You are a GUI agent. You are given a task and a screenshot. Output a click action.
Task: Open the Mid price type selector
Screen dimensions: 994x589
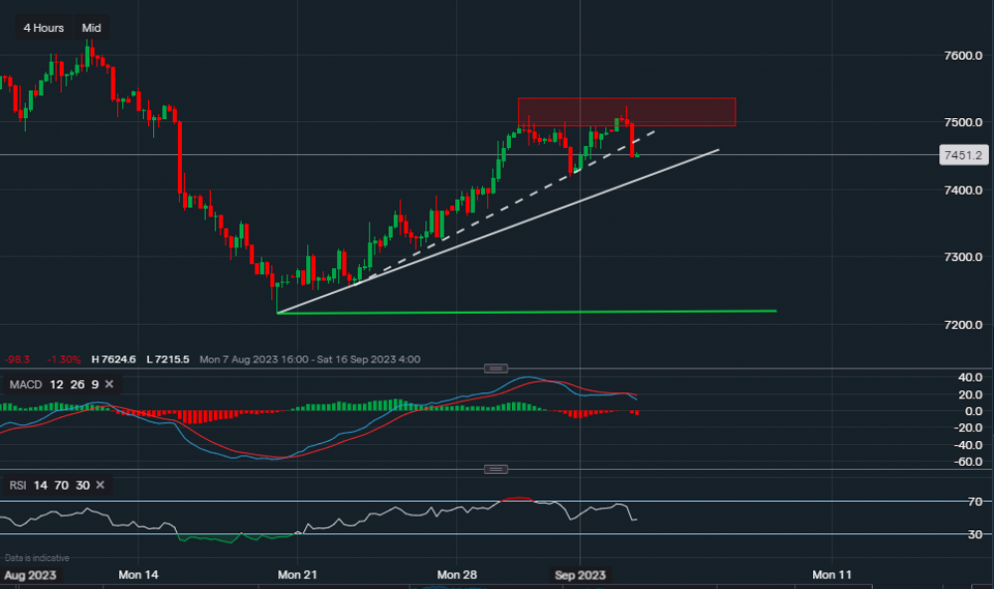pyautogui.click(x=91, y=28)
